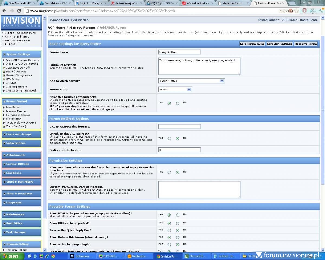Image resolution: width=325 pixels, height=260 pixels.
Task: Launch Chrome from the quick launch bar
Action: [x=53, y=256]
